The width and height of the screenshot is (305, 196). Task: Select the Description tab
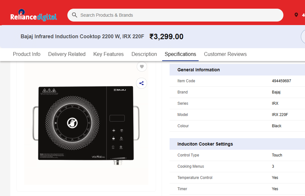[x=144, y=54]
